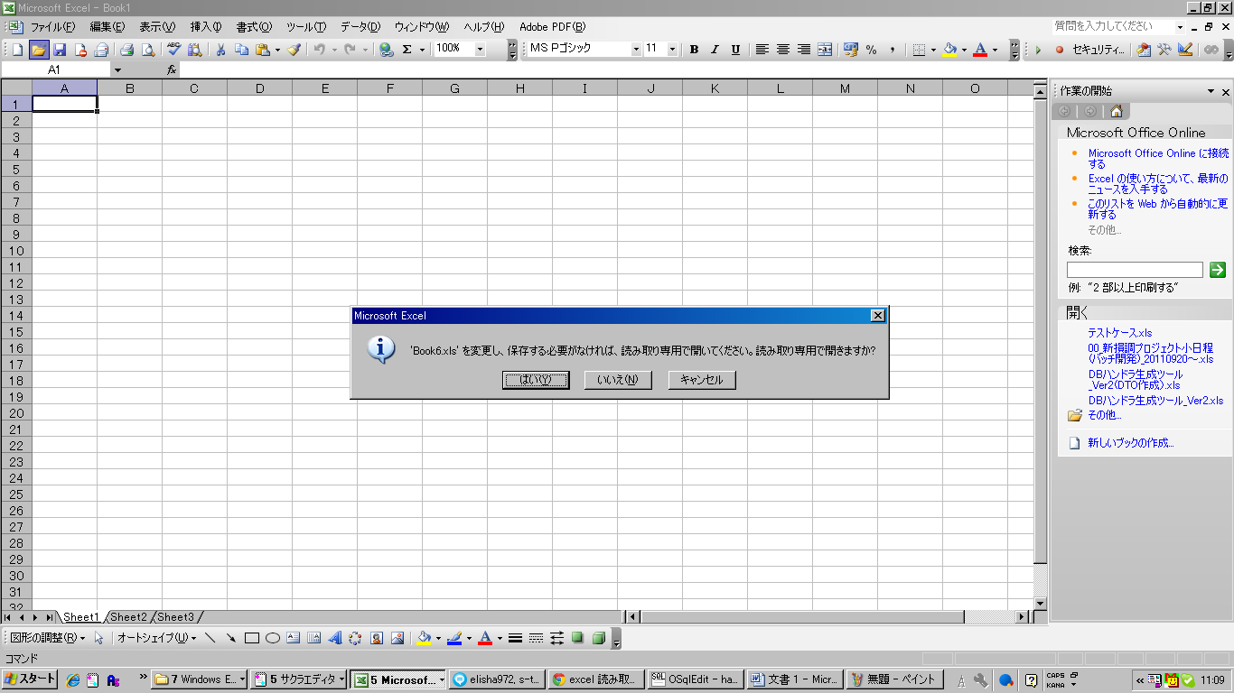Click the Copy icon in the toolbar
Screen dimensions: 1234x693
point(241,50)
